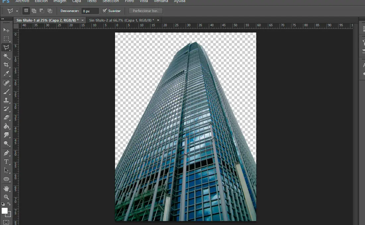365x225 pixels.
Task: Close the Sin título-2 document tab
Action: [x=158, y=20]
